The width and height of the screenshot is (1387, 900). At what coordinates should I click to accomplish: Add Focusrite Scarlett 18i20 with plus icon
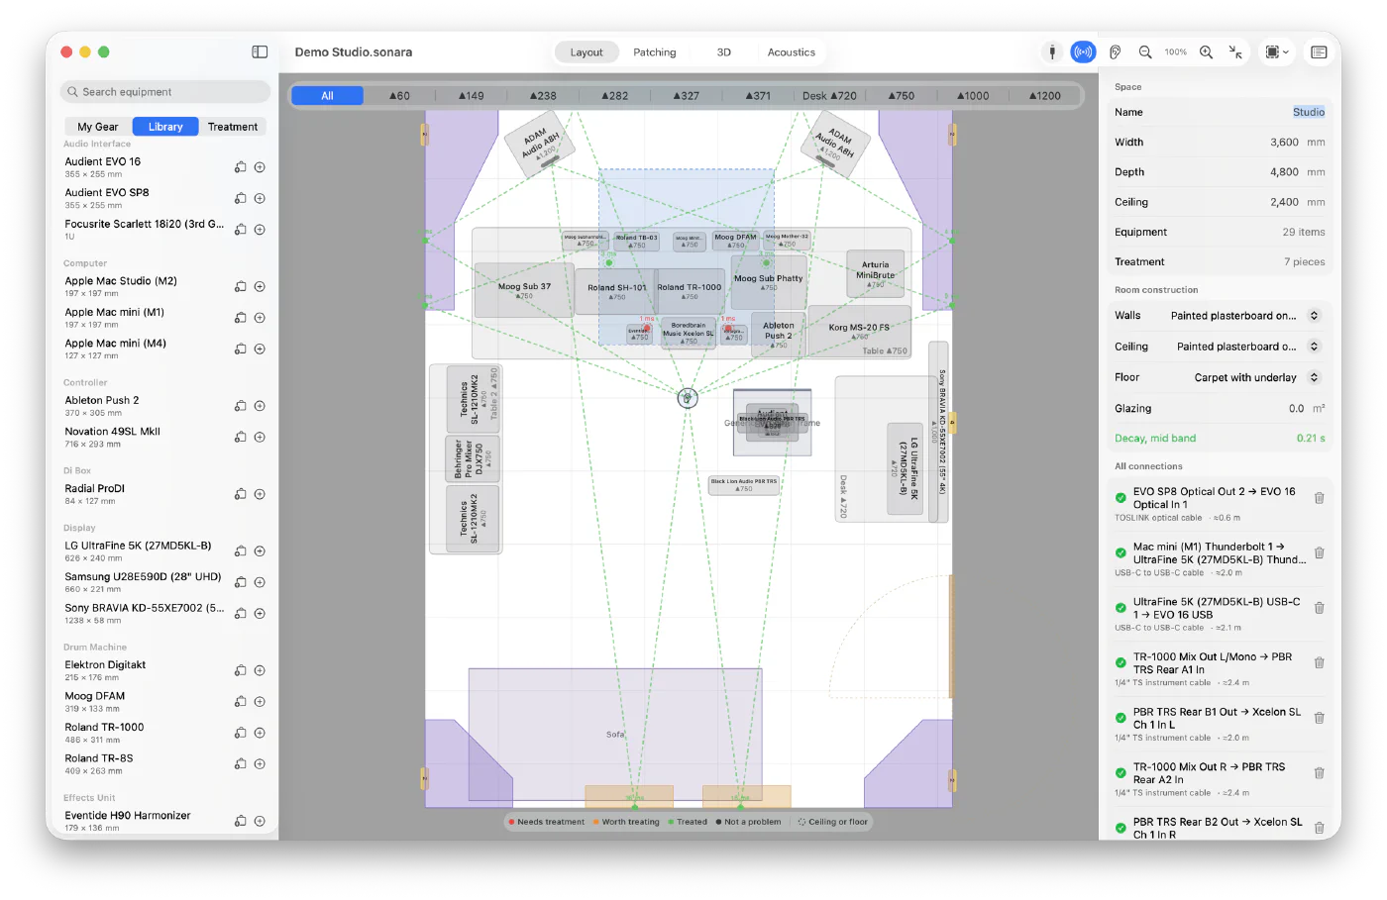pos(260,230)
